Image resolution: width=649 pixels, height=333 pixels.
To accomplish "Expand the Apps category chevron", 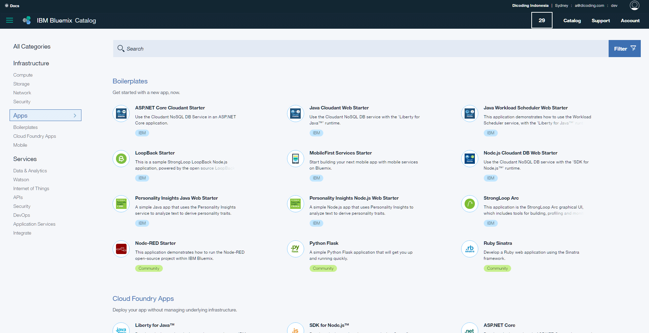I will pyautogui.click(x=75, y=116).
